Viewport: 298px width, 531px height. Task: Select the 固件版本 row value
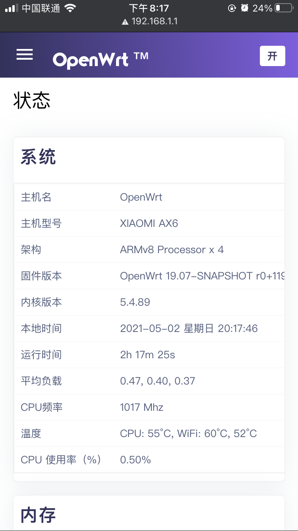coord(202,276)
